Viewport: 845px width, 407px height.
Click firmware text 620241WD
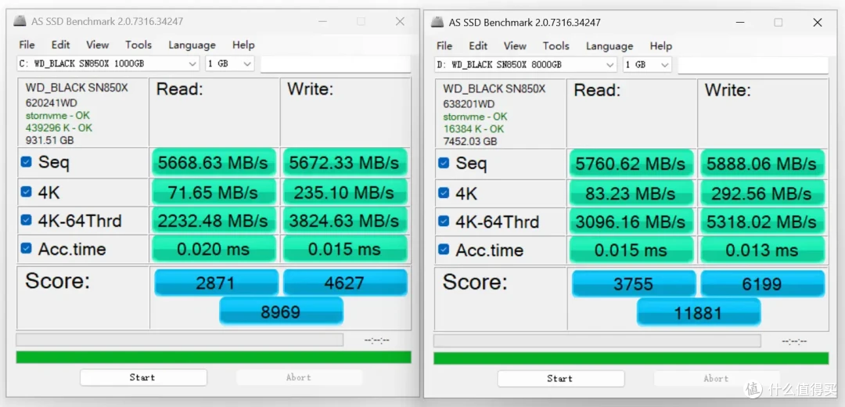(x=51, y=103)
